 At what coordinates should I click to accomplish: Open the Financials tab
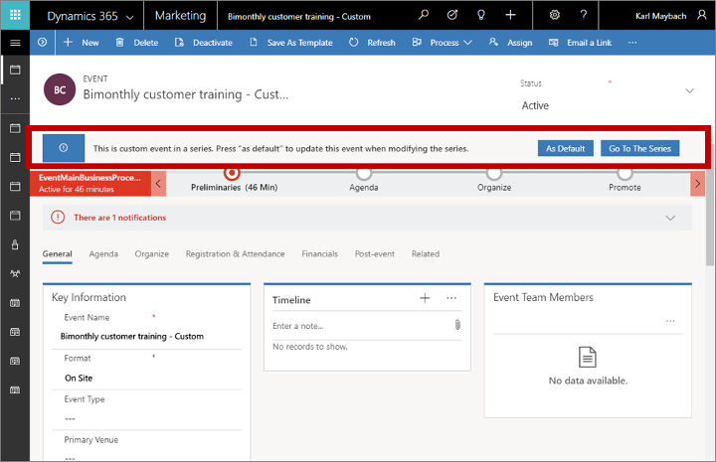point(319,254)
